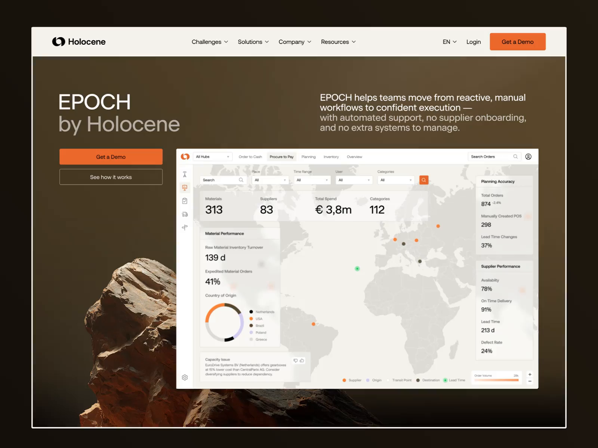Open the Categories filter dropdown
This screenshot has height=448, width=598.
396,180
